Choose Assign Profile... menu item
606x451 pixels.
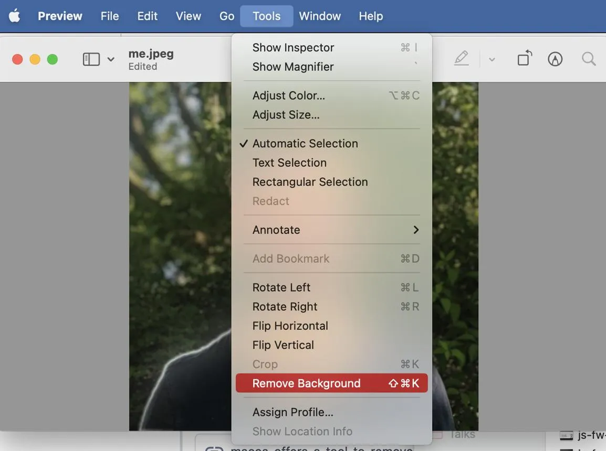point(331,412)
